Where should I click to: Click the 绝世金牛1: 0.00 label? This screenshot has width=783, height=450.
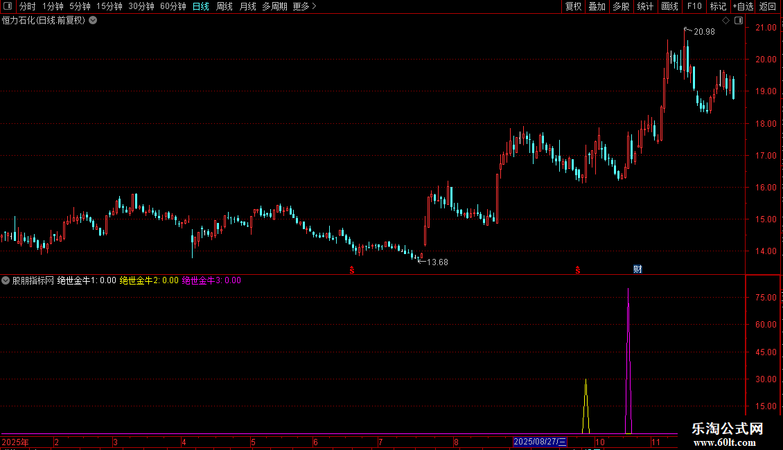[87, 280]
